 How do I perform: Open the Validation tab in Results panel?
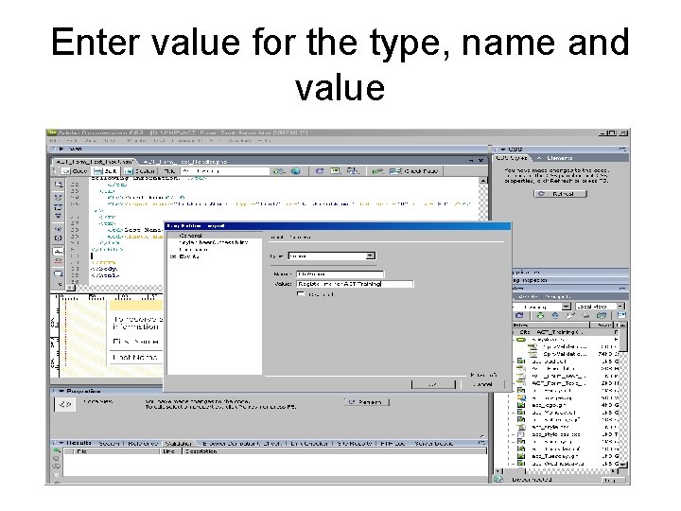[x=179, y=444]
